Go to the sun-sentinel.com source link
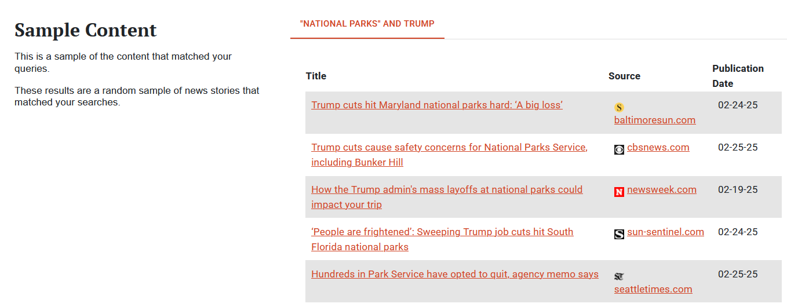787x307 pixels. [x=665, y=232]
